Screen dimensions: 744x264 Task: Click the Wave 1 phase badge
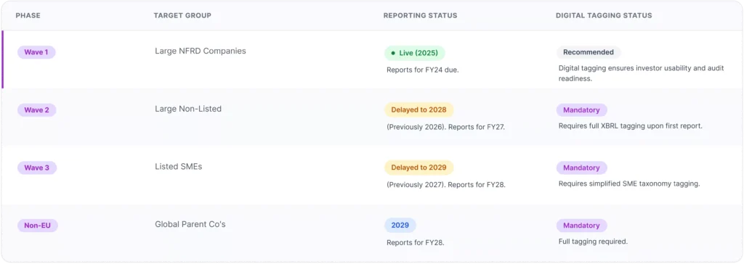pos(36,52)
